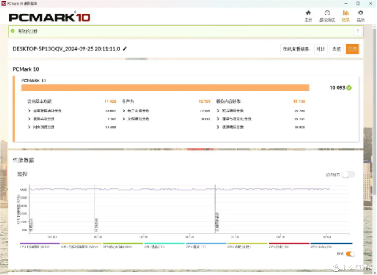Click the teal CPU temperature legend

164,245
